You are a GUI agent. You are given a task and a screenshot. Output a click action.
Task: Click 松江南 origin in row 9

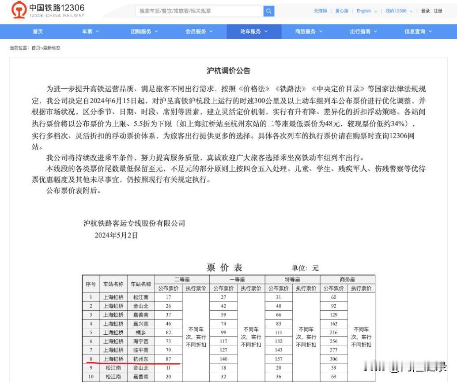(113, 368)
